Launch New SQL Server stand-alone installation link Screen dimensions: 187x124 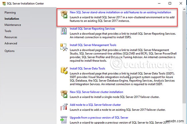click(120, 12)
